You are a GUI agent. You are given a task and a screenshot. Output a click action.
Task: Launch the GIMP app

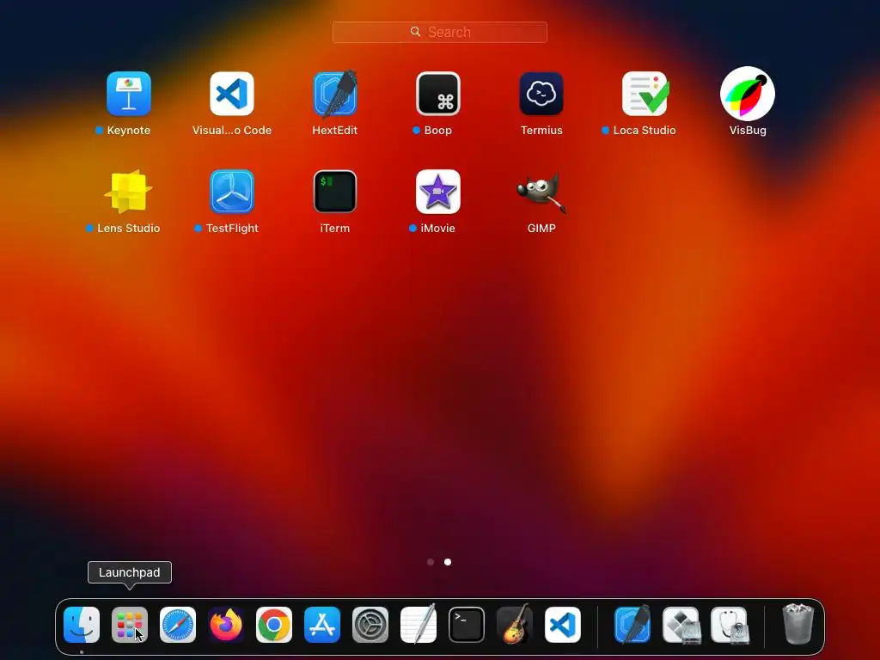tap(541, 192)
